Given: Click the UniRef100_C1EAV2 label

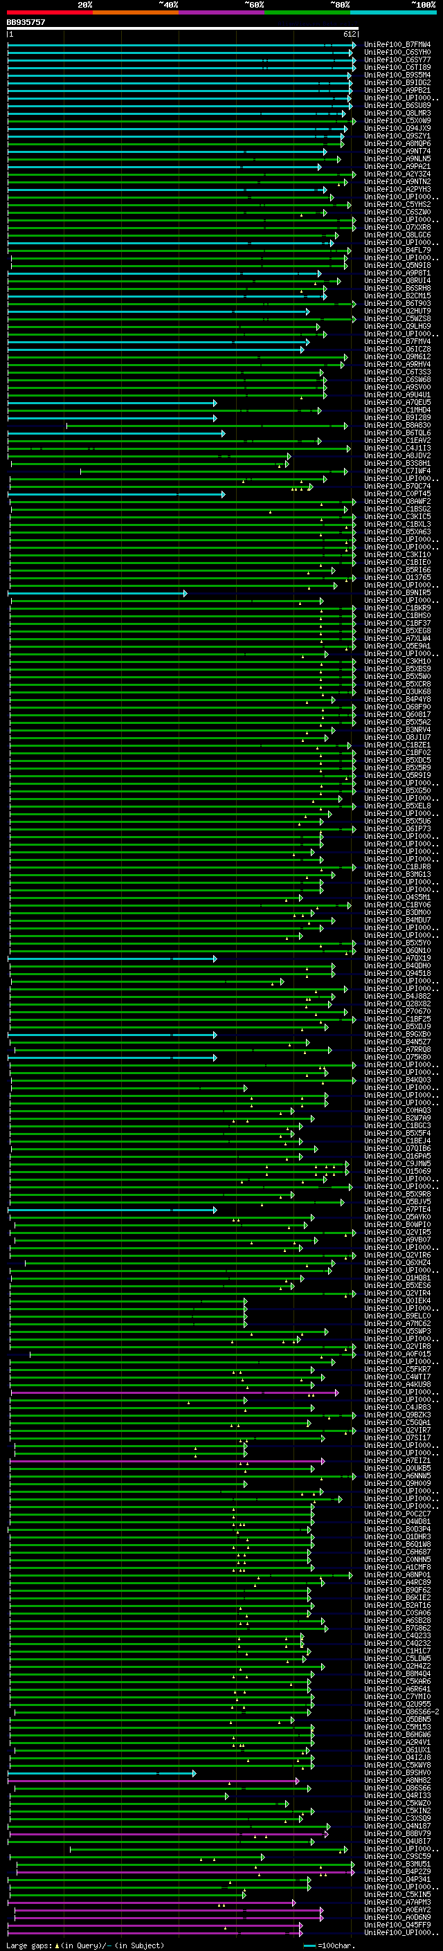Looking at the screenshot, I should click(397, 441).
